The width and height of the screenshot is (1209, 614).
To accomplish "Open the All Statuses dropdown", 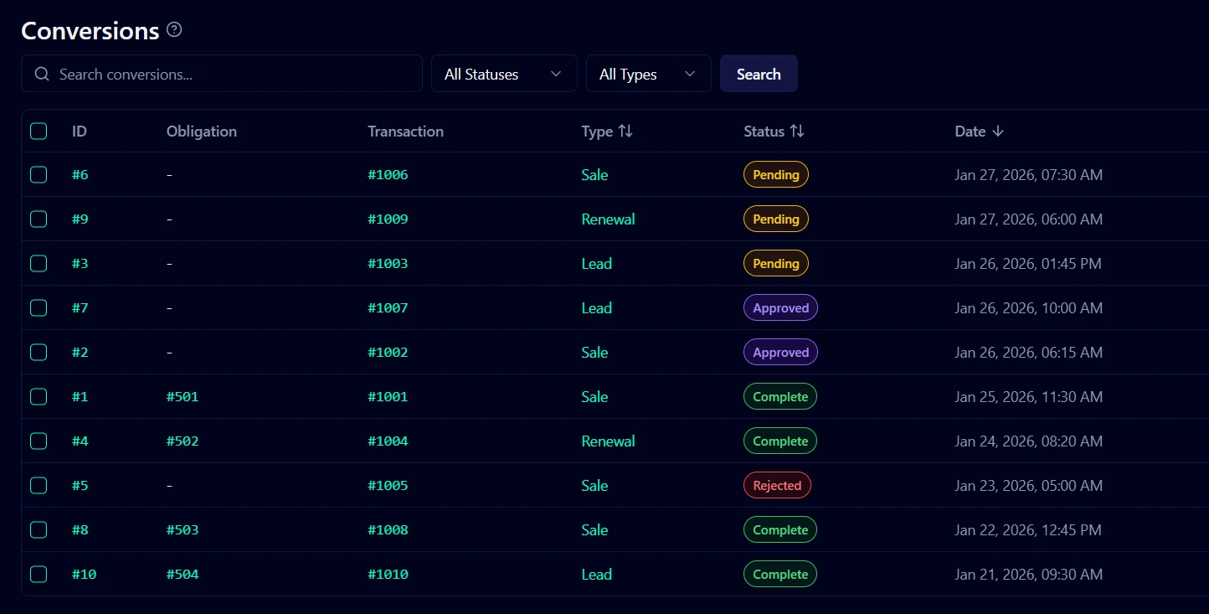I will pyautogui.click(x=504, y=74).
